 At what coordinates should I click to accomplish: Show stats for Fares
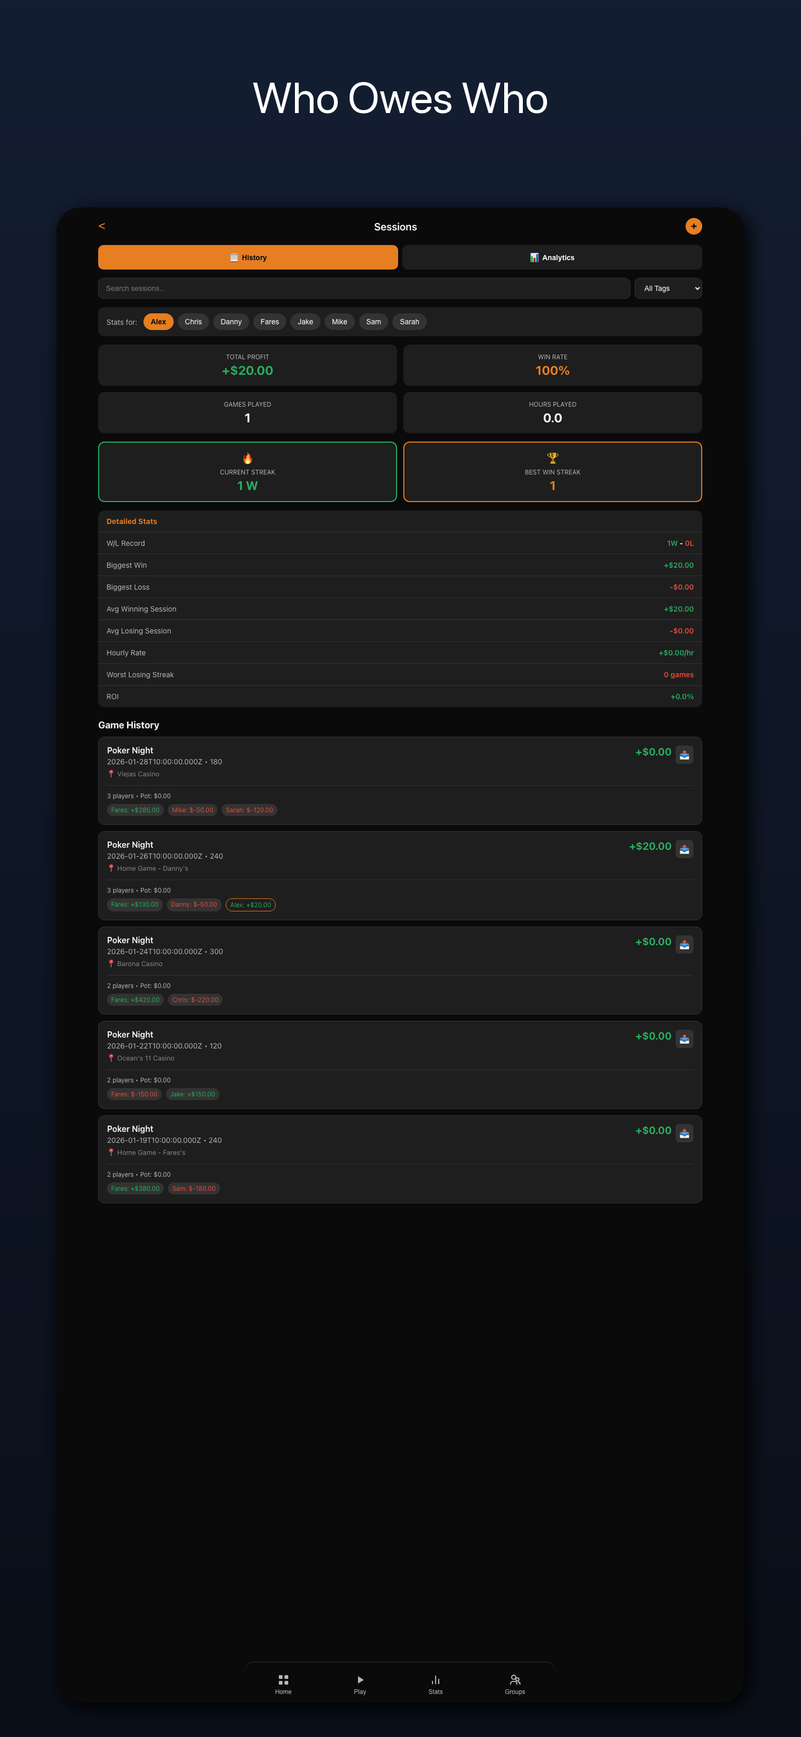(269, 322)
